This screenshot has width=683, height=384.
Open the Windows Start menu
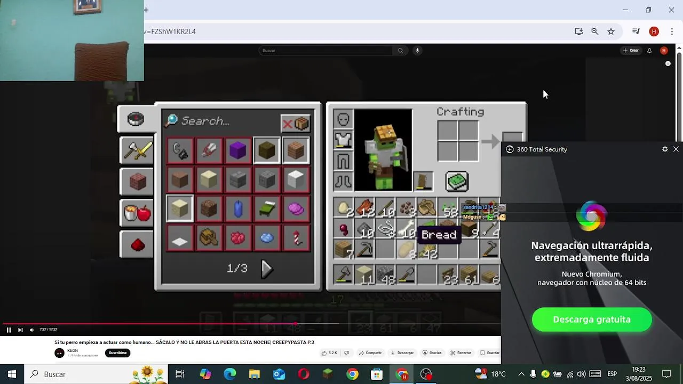click(12, 374)
